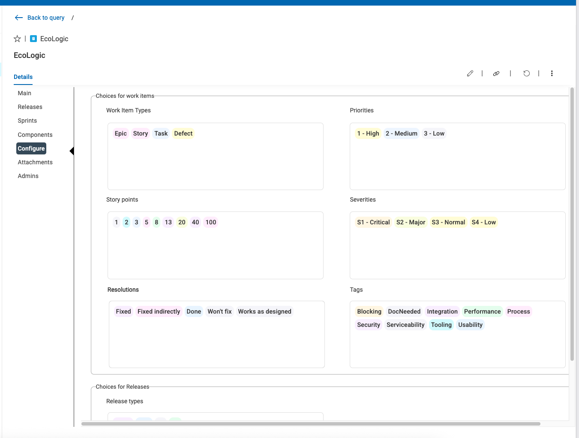This screenshot has height=438, width=579.
Task: Click the 1 - High priority tag
Action: (368, 133)
